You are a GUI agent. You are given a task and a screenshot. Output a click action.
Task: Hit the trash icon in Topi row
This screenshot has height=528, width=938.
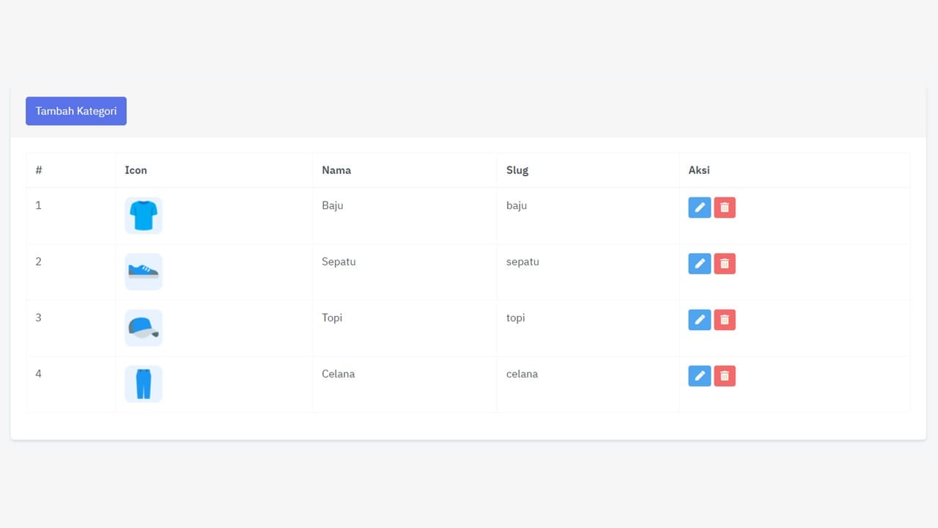point(725,320)
